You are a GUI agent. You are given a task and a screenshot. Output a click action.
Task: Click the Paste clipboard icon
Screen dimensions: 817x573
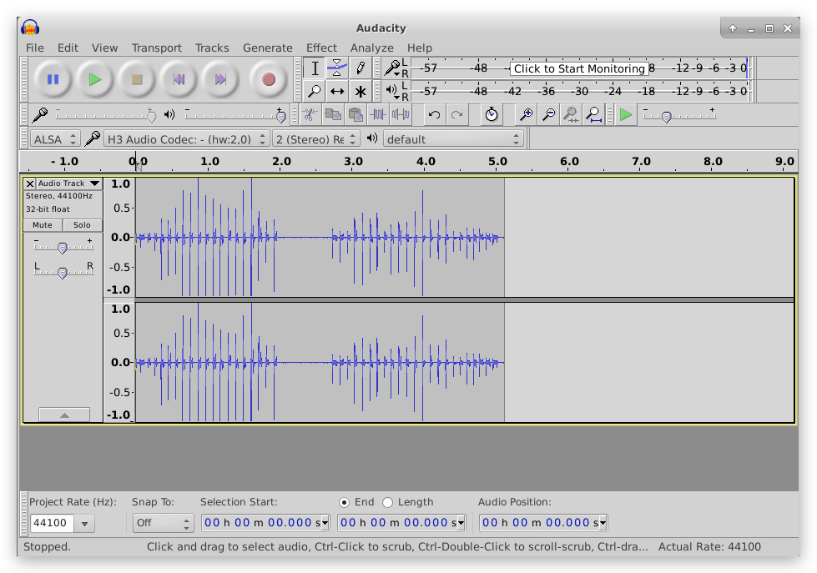tap(356, 114)
